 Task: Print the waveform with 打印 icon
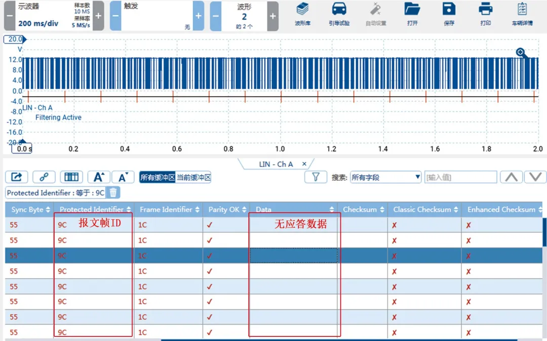coord(485,14)
